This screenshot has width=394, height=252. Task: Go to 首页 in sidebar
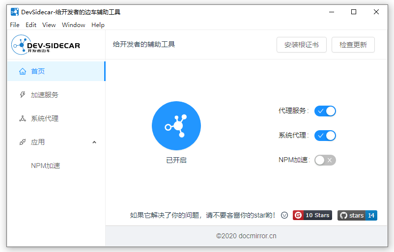[x=56, y=71]
